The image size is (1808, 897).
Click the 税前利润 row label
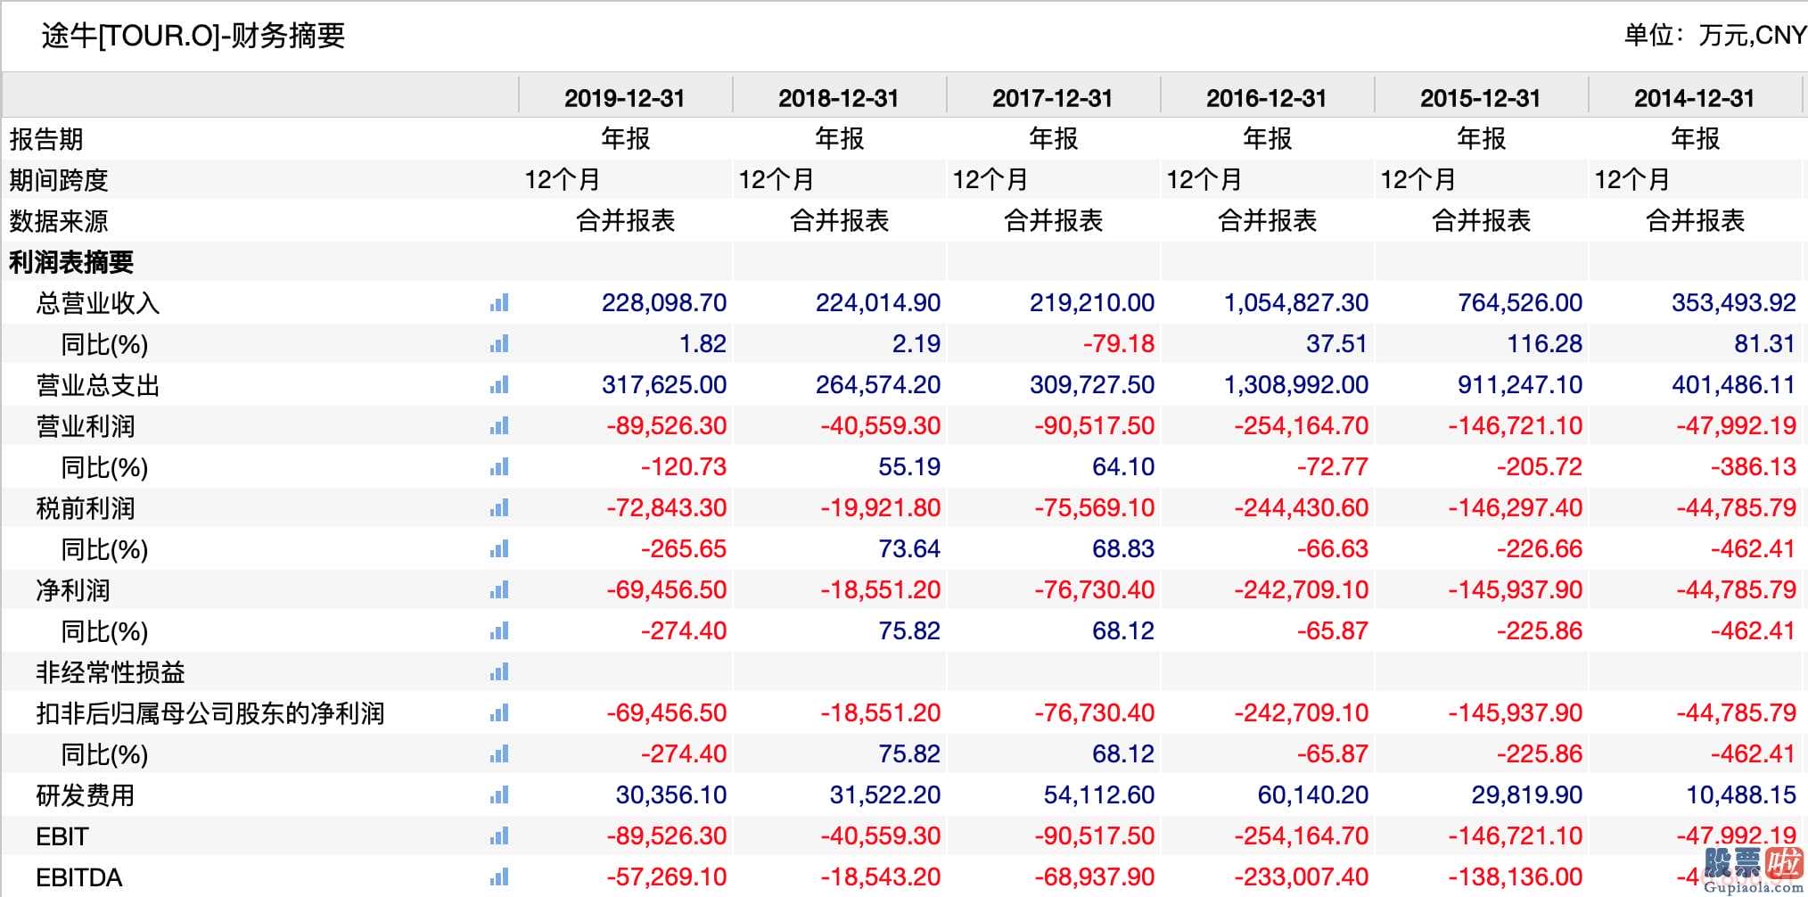(x=86, y=508)
